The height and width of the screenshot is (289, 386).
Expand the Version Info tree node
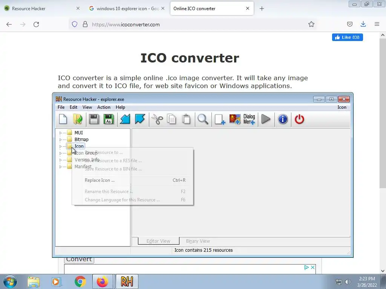pos(60,160)
